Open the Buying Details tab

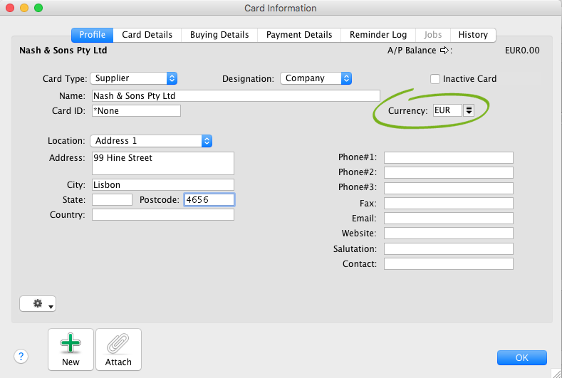pyautogui.click(x=220, y=35)
